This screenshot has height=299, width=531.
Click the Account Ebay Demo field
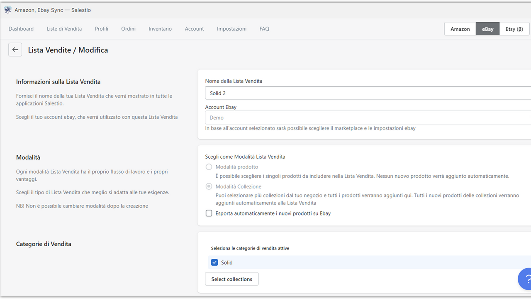(x=368, y=118)
